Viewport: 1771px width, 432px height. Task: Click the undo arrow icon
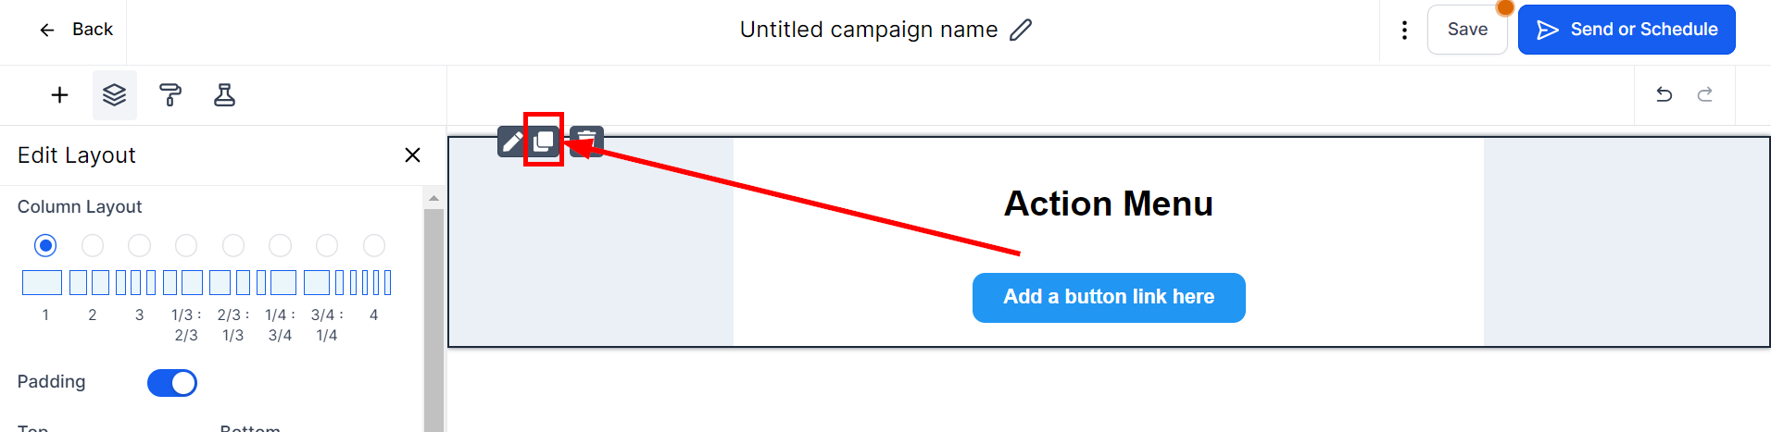tap(1664, 94)
